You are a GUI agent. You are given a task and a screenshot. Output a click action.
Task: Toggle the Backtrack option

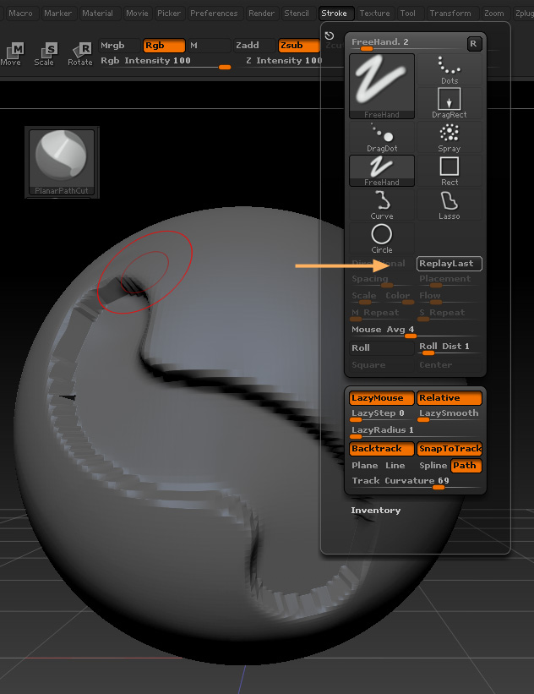tap(382, 448)
